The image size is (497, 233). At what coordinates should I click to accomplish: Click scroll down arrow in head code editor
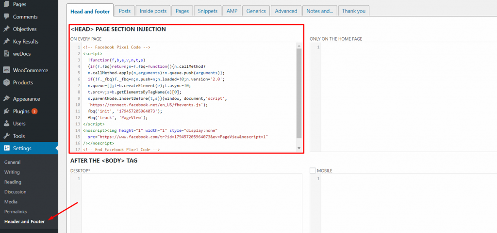click(x=299, y=148)
